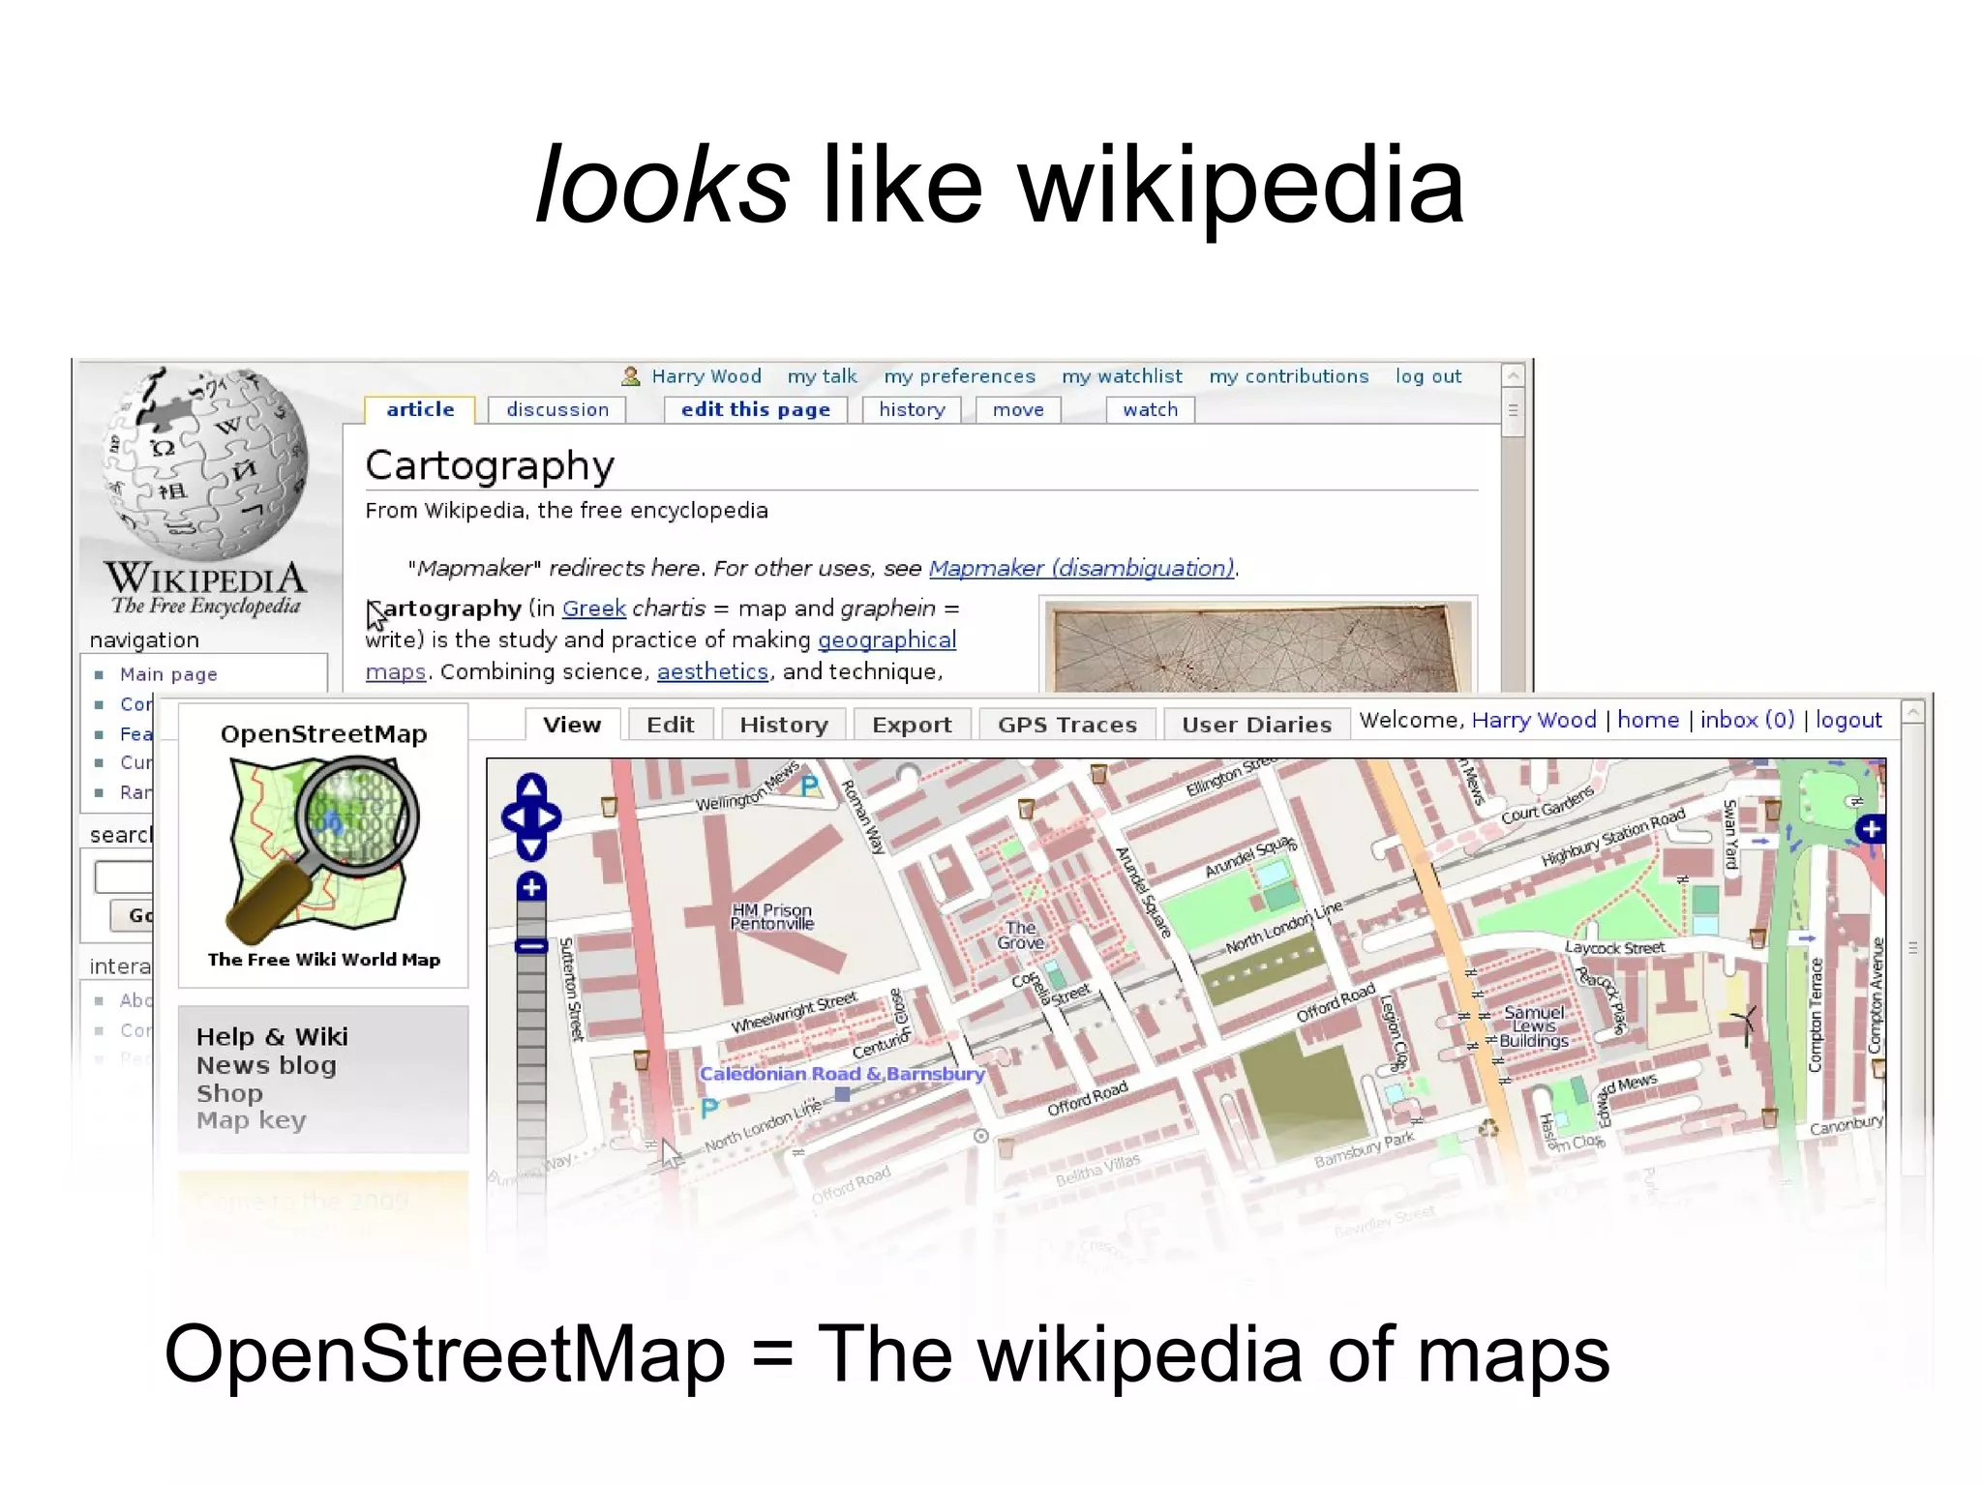
Task: Click Caledonian Road & Barnsbury station marker
Action: click(842, 1094)
